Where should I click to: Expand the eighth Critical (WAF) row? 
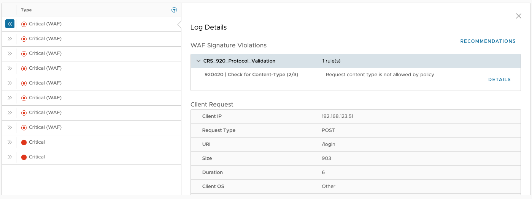tap(10, 127)
